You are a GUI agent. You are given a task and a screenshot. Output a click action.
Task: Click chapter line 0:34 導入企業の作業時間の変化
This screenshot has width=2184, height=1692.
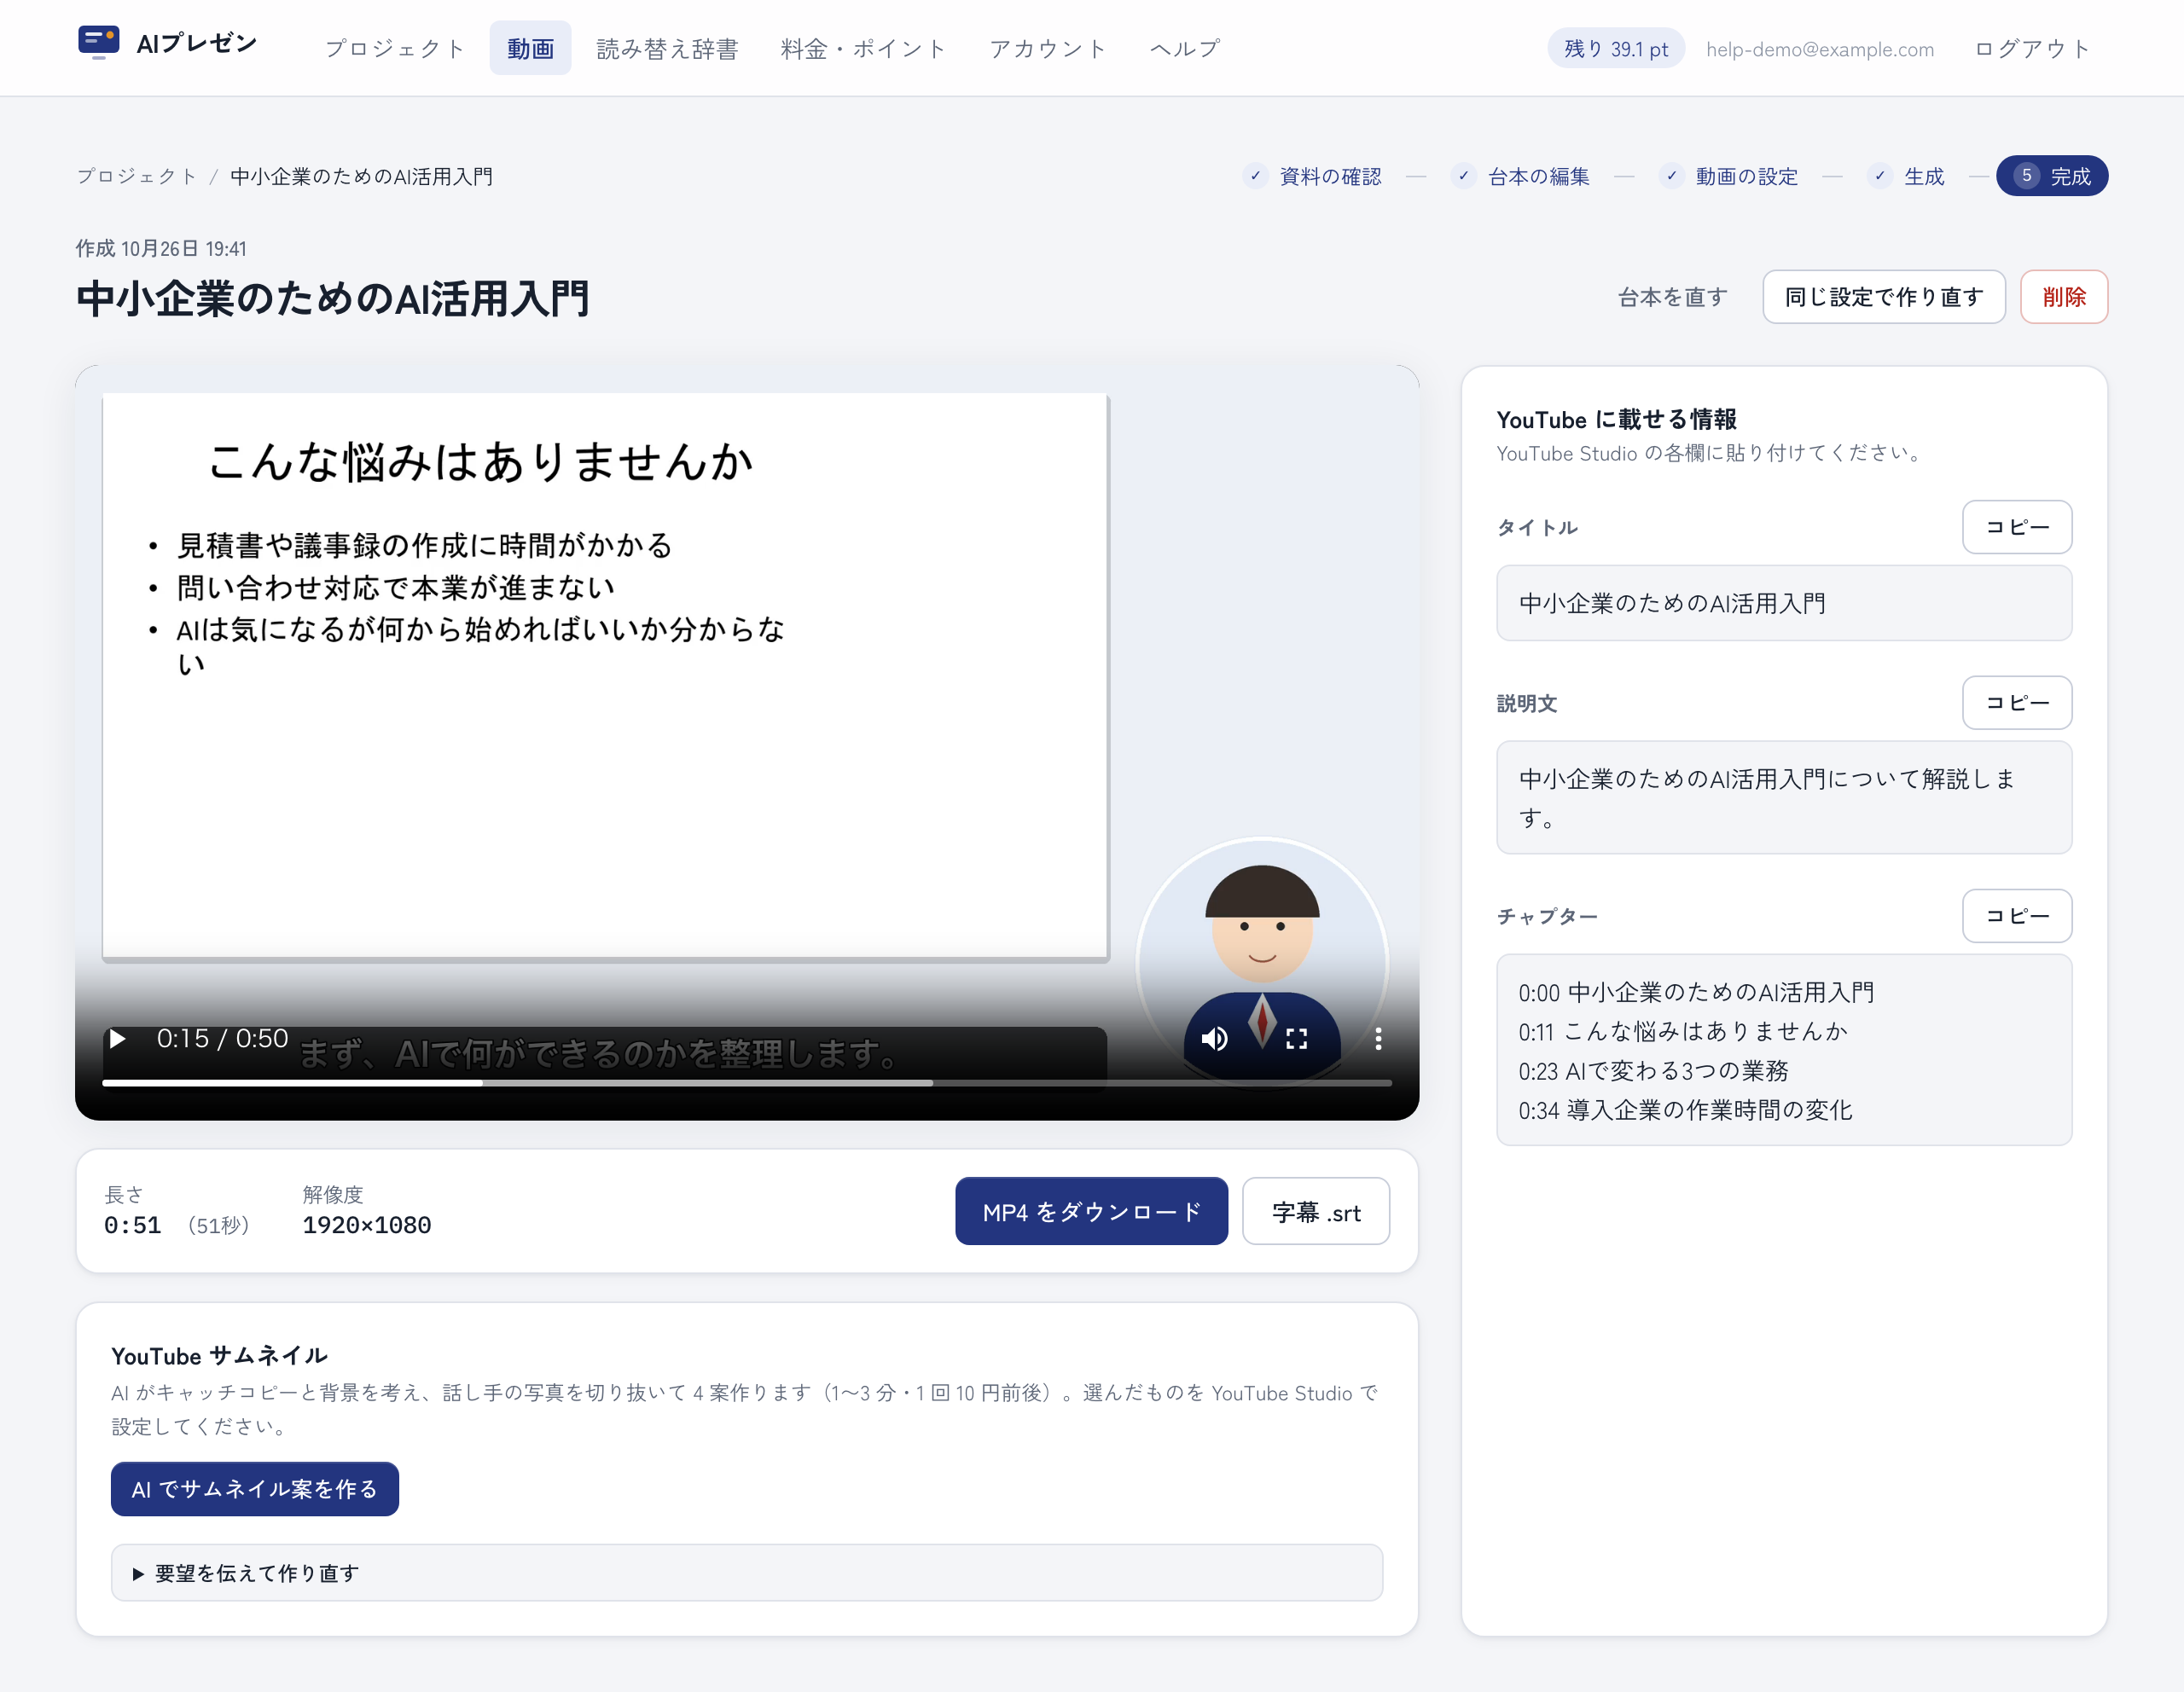coord(1685,1110)
